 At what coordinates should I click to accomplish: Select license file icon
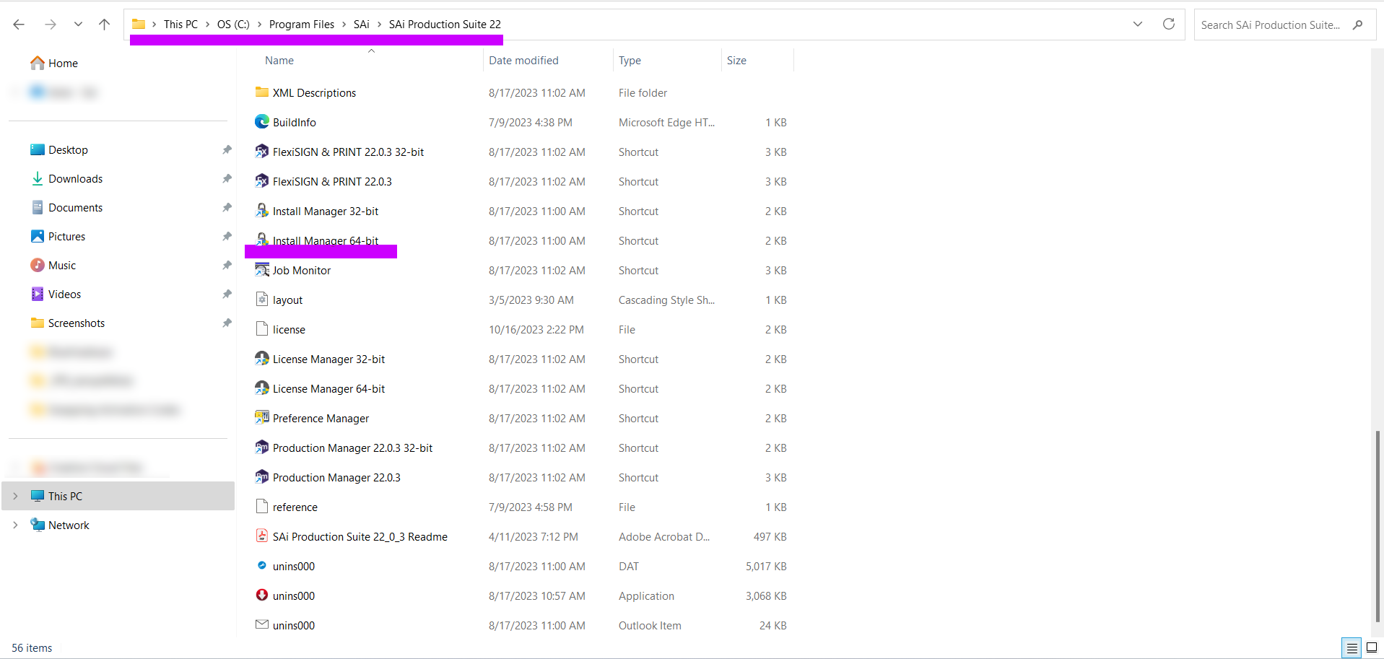coord(262,329)
